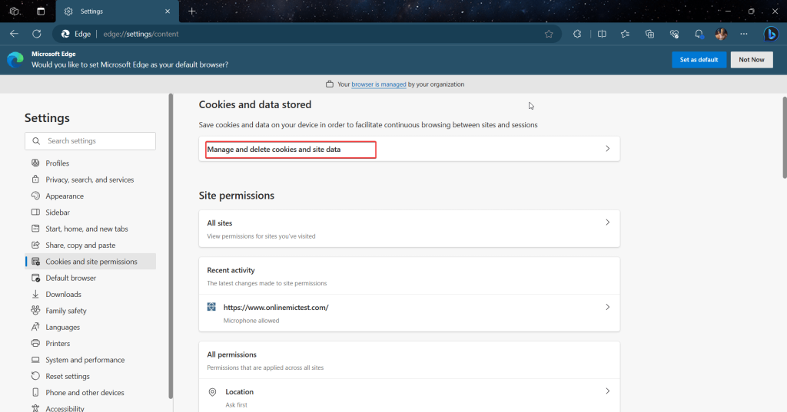
Task: Open notifications bell icon
Action: tap(699, 34)
